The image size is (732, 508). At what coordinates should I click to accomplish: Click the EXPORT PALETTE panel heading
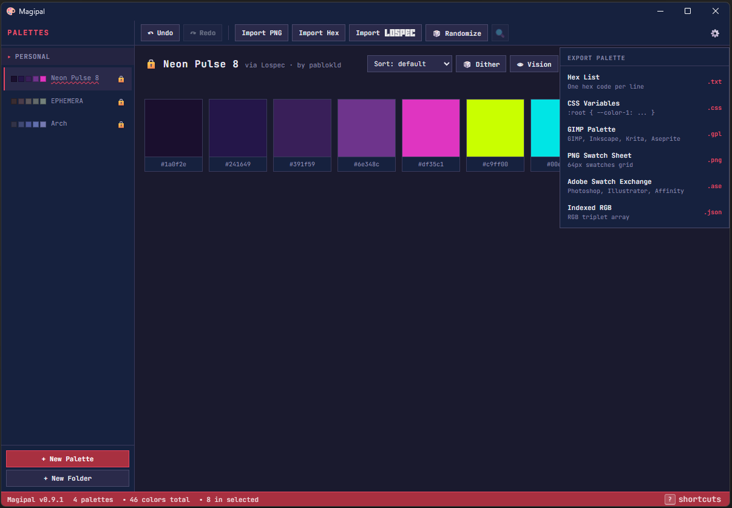(596, 58)
